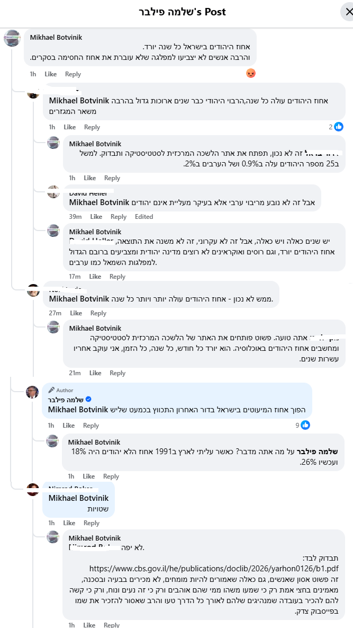Screen dimensions: 353x628
Task: Click the Mikhael Botvinik mention above שטויות
Action: click(x=78, y=498)
